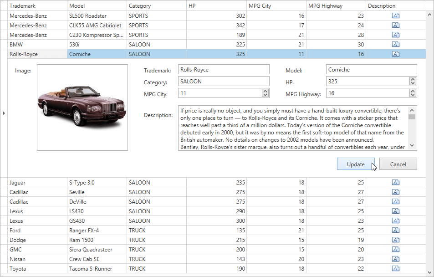
Task: Open description icon for Dodge Ram 1500
Action: (396, 240)
